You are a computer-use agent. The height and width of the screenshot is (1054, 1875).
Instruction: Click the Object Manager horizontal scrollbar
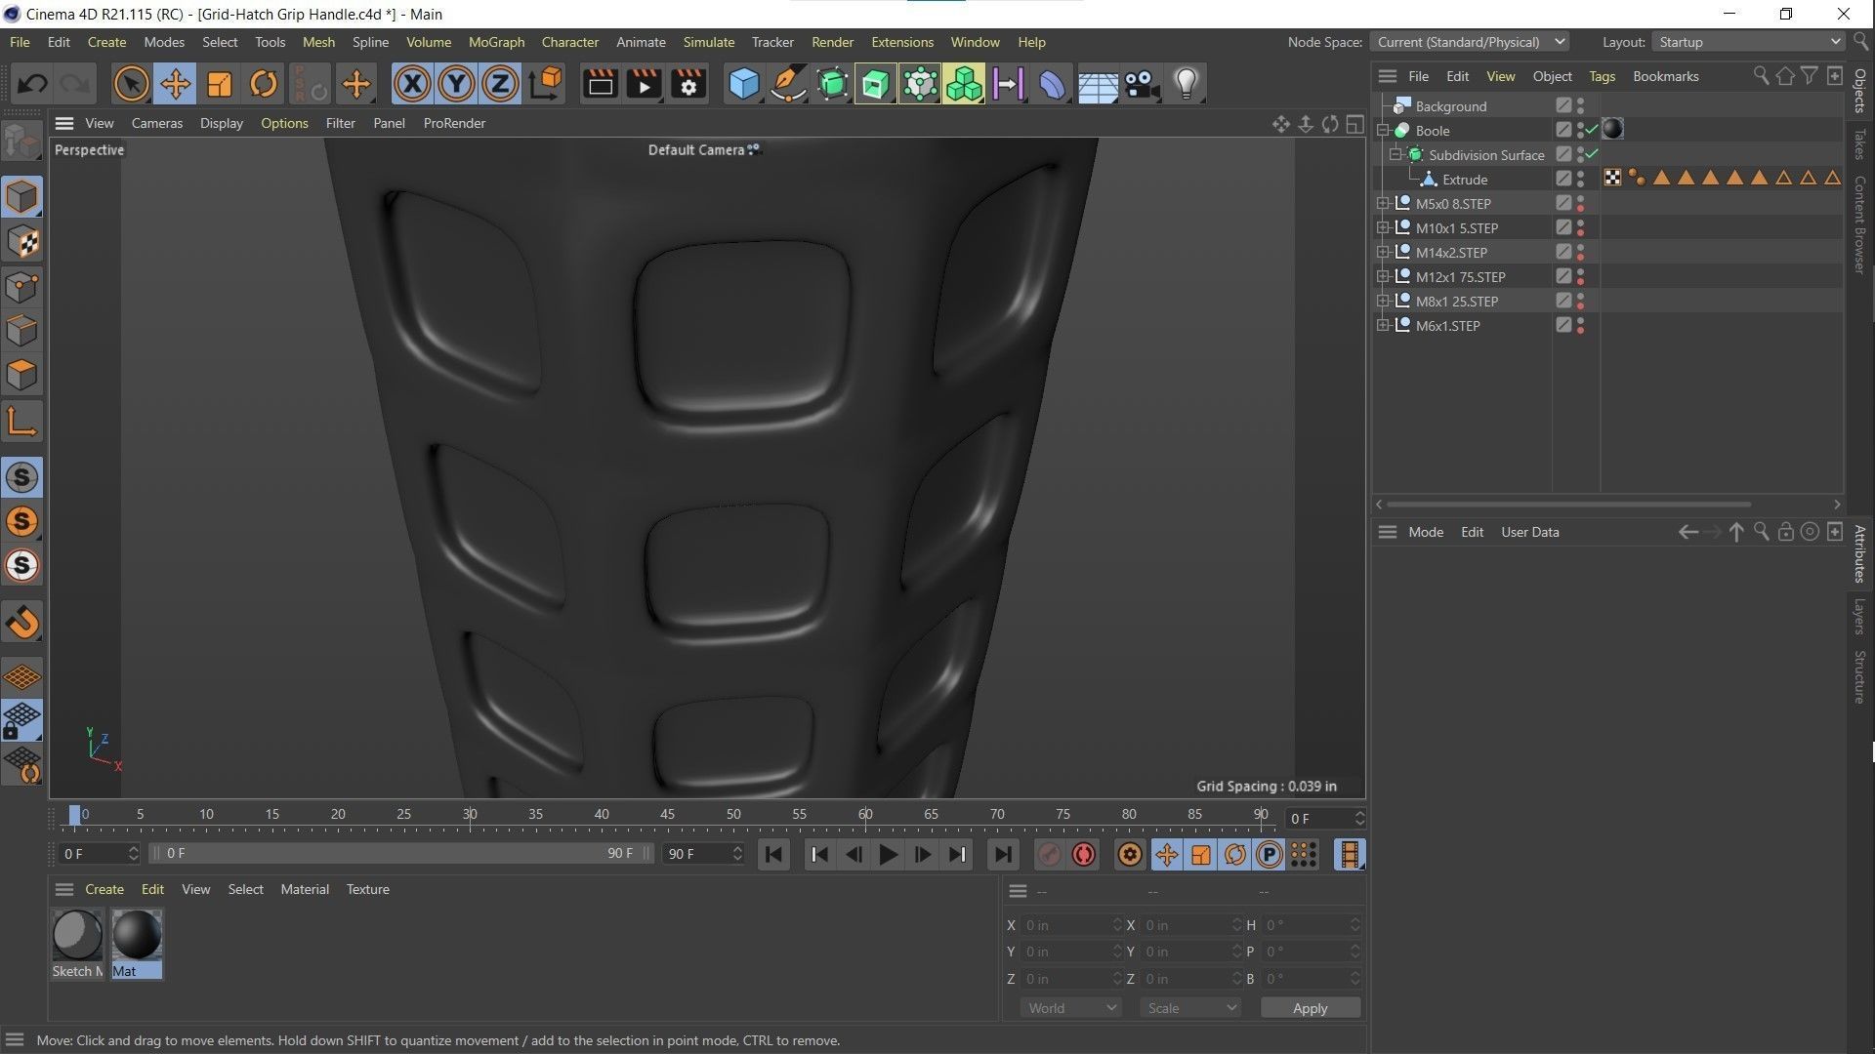(1567, 505)
